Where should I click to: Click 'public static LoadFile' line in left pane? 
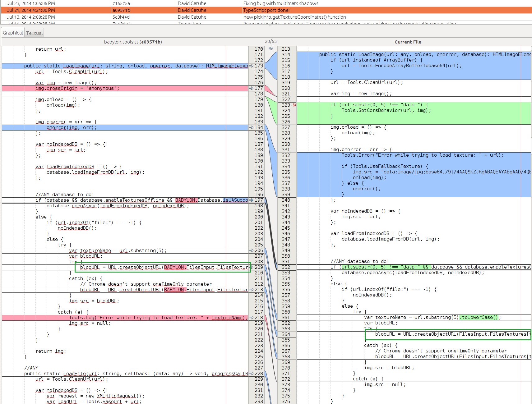[136, 374]
